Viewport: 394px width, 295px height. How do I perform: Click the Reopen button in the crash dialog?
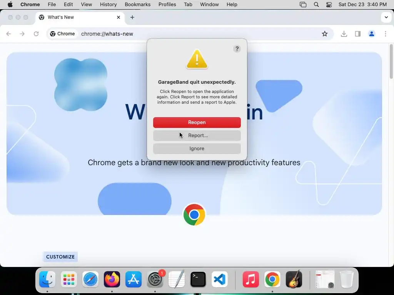point(197,123)
